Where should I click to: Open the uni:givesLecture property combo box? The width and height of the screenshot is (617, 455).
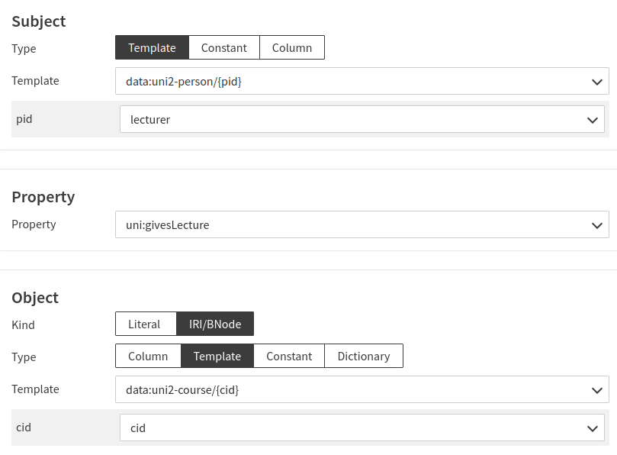(351, 225)
